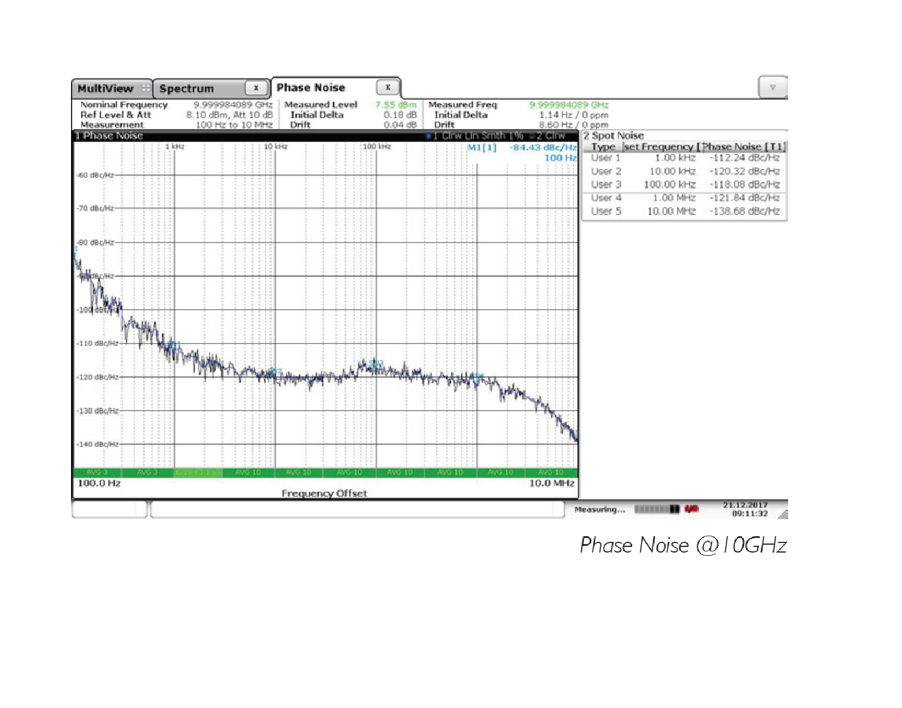Click the resize grip icon at bottom right

click(x=782, y=514)
